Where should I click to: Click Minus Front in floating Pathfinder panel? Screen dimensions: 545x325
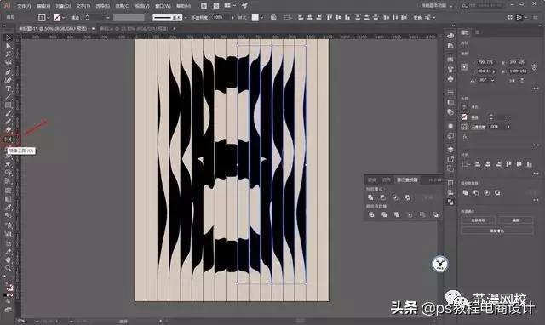click(x=382, y=197)
